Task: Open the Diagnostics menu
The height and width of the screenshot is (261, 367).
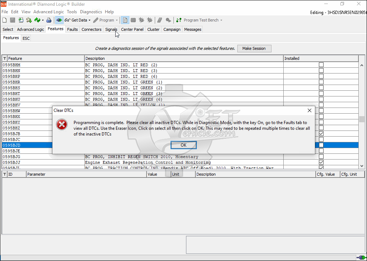Action: coord(91,12)
